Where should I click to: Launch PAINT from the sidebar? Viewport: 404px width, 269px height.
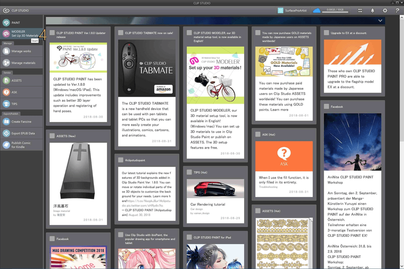21,23
